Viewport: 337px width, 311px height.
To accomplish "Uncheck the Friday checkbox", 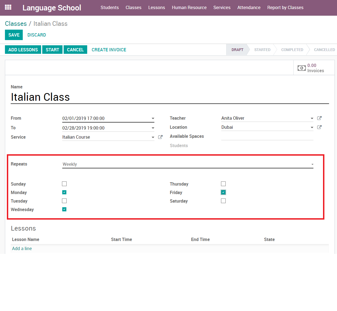I will pos(223,192).
